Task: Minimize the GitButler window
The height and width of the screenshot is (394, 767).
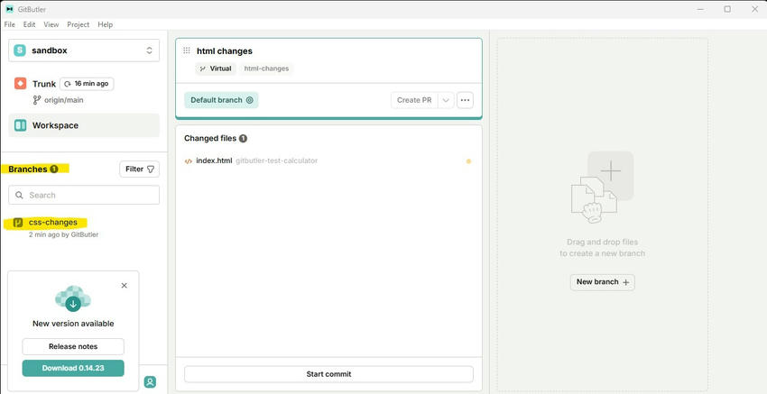Action: [x=700, y=9]
